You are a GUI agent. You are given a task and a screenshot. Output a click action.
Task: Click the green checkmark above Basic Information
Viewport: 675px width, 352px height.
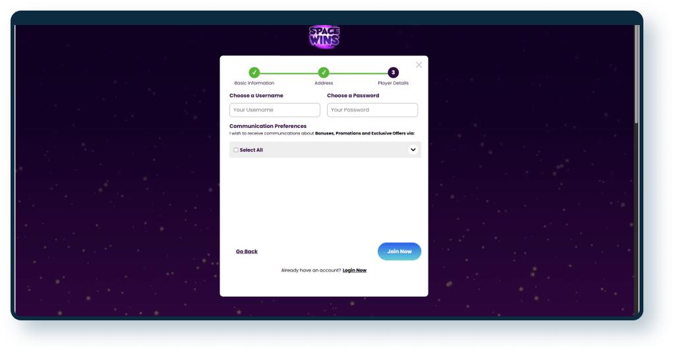pos(254,73)
